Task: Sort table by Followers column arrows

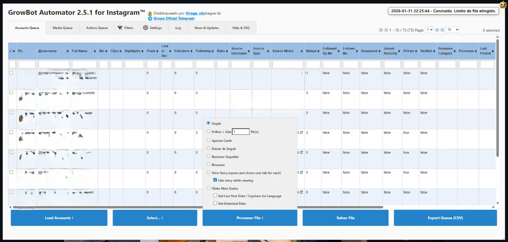Action: [x=192, y=51]
